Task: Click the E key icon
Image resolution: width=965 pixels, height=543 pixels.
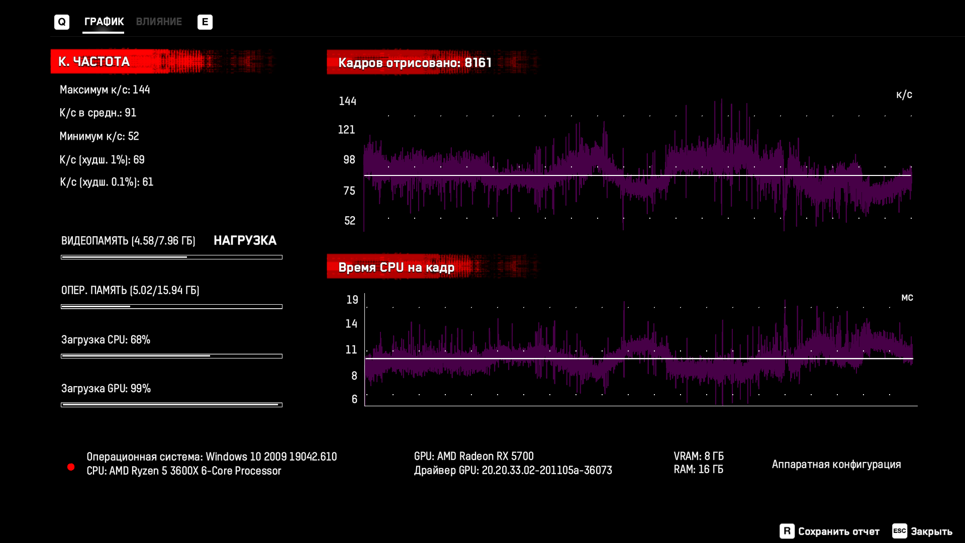Action: click(x=205, y=22)
